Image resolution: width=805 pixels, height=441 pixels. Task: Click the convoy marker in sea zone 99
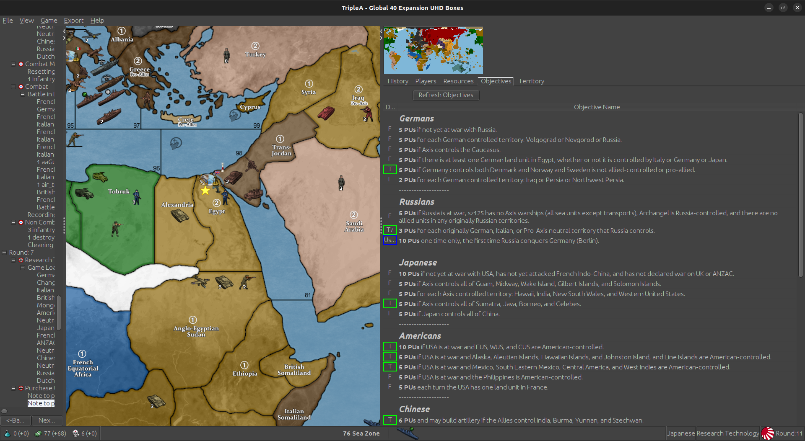tap(235, 115)
